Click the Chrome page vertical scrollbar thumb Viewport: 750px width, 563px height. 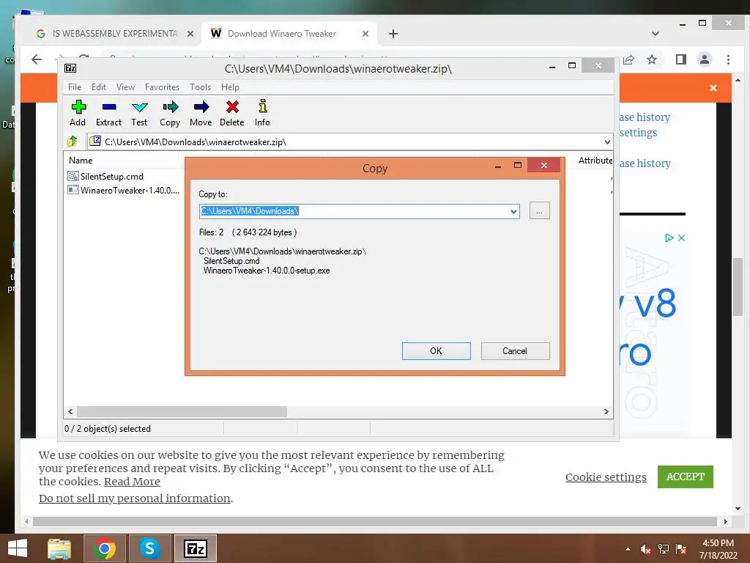[x=738, y=287]
